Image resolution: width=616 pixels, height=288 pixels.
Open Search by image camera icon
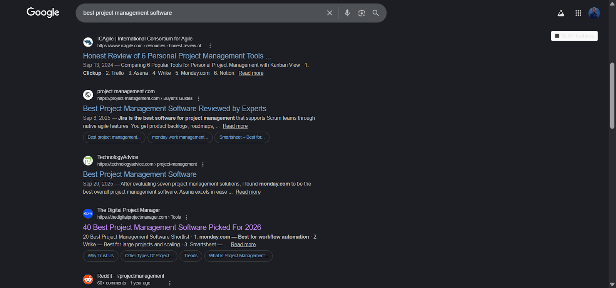[x=362, y=13]
